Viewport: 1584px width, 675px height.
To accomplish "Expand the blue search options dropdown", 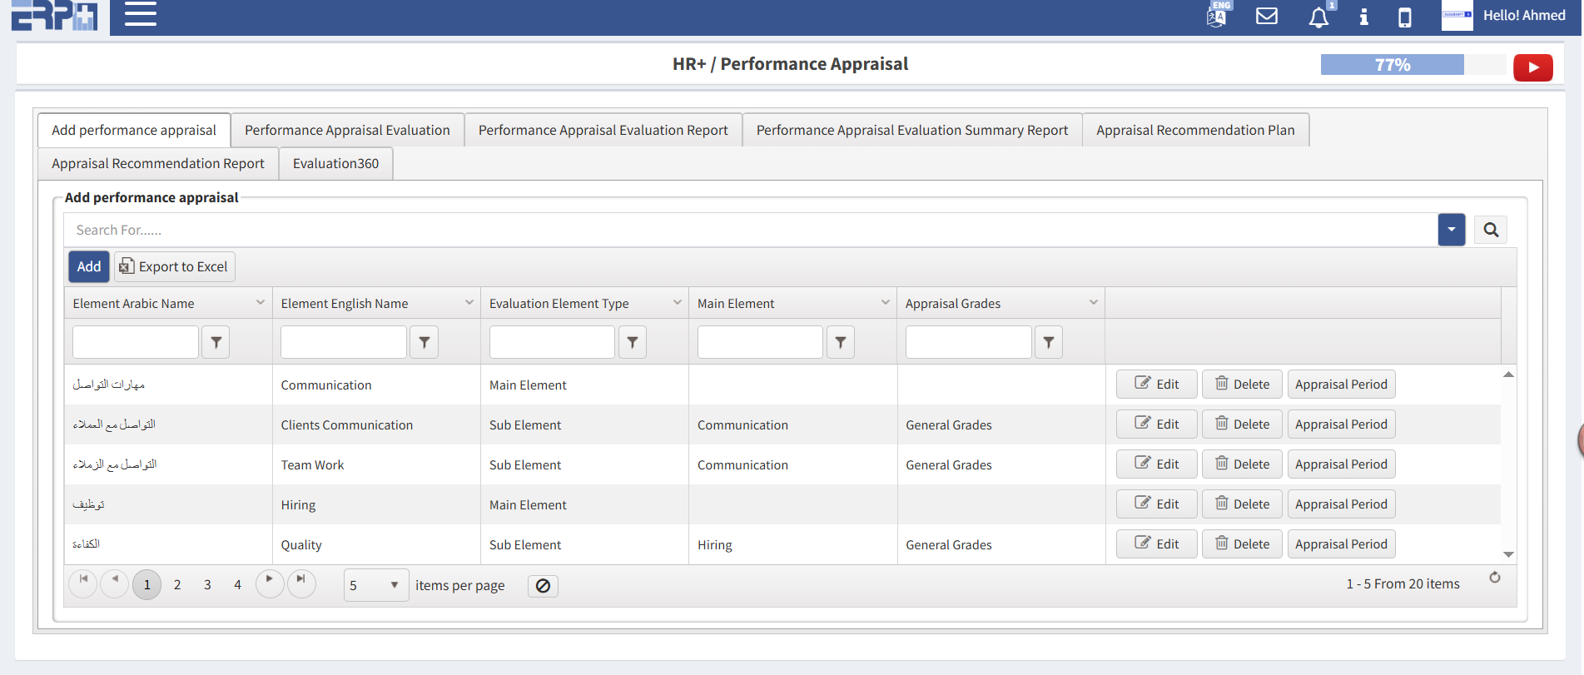I will [1451, 230].
